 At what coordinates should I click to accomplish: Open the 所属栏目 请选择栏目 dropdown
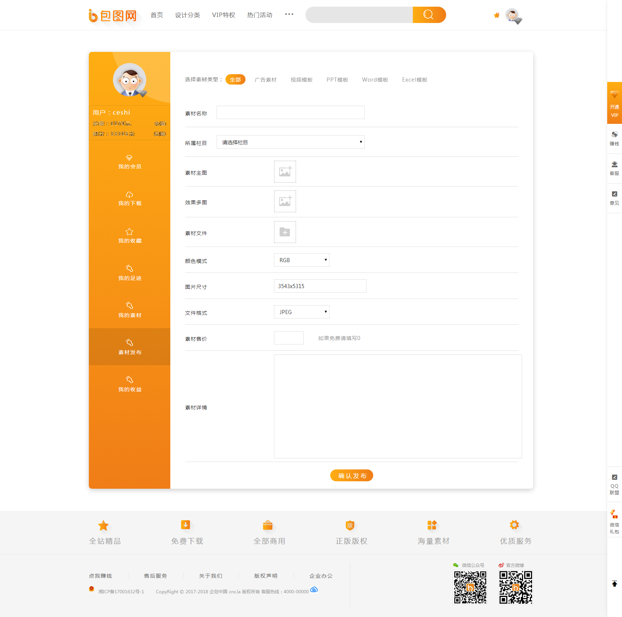point(291,142)
